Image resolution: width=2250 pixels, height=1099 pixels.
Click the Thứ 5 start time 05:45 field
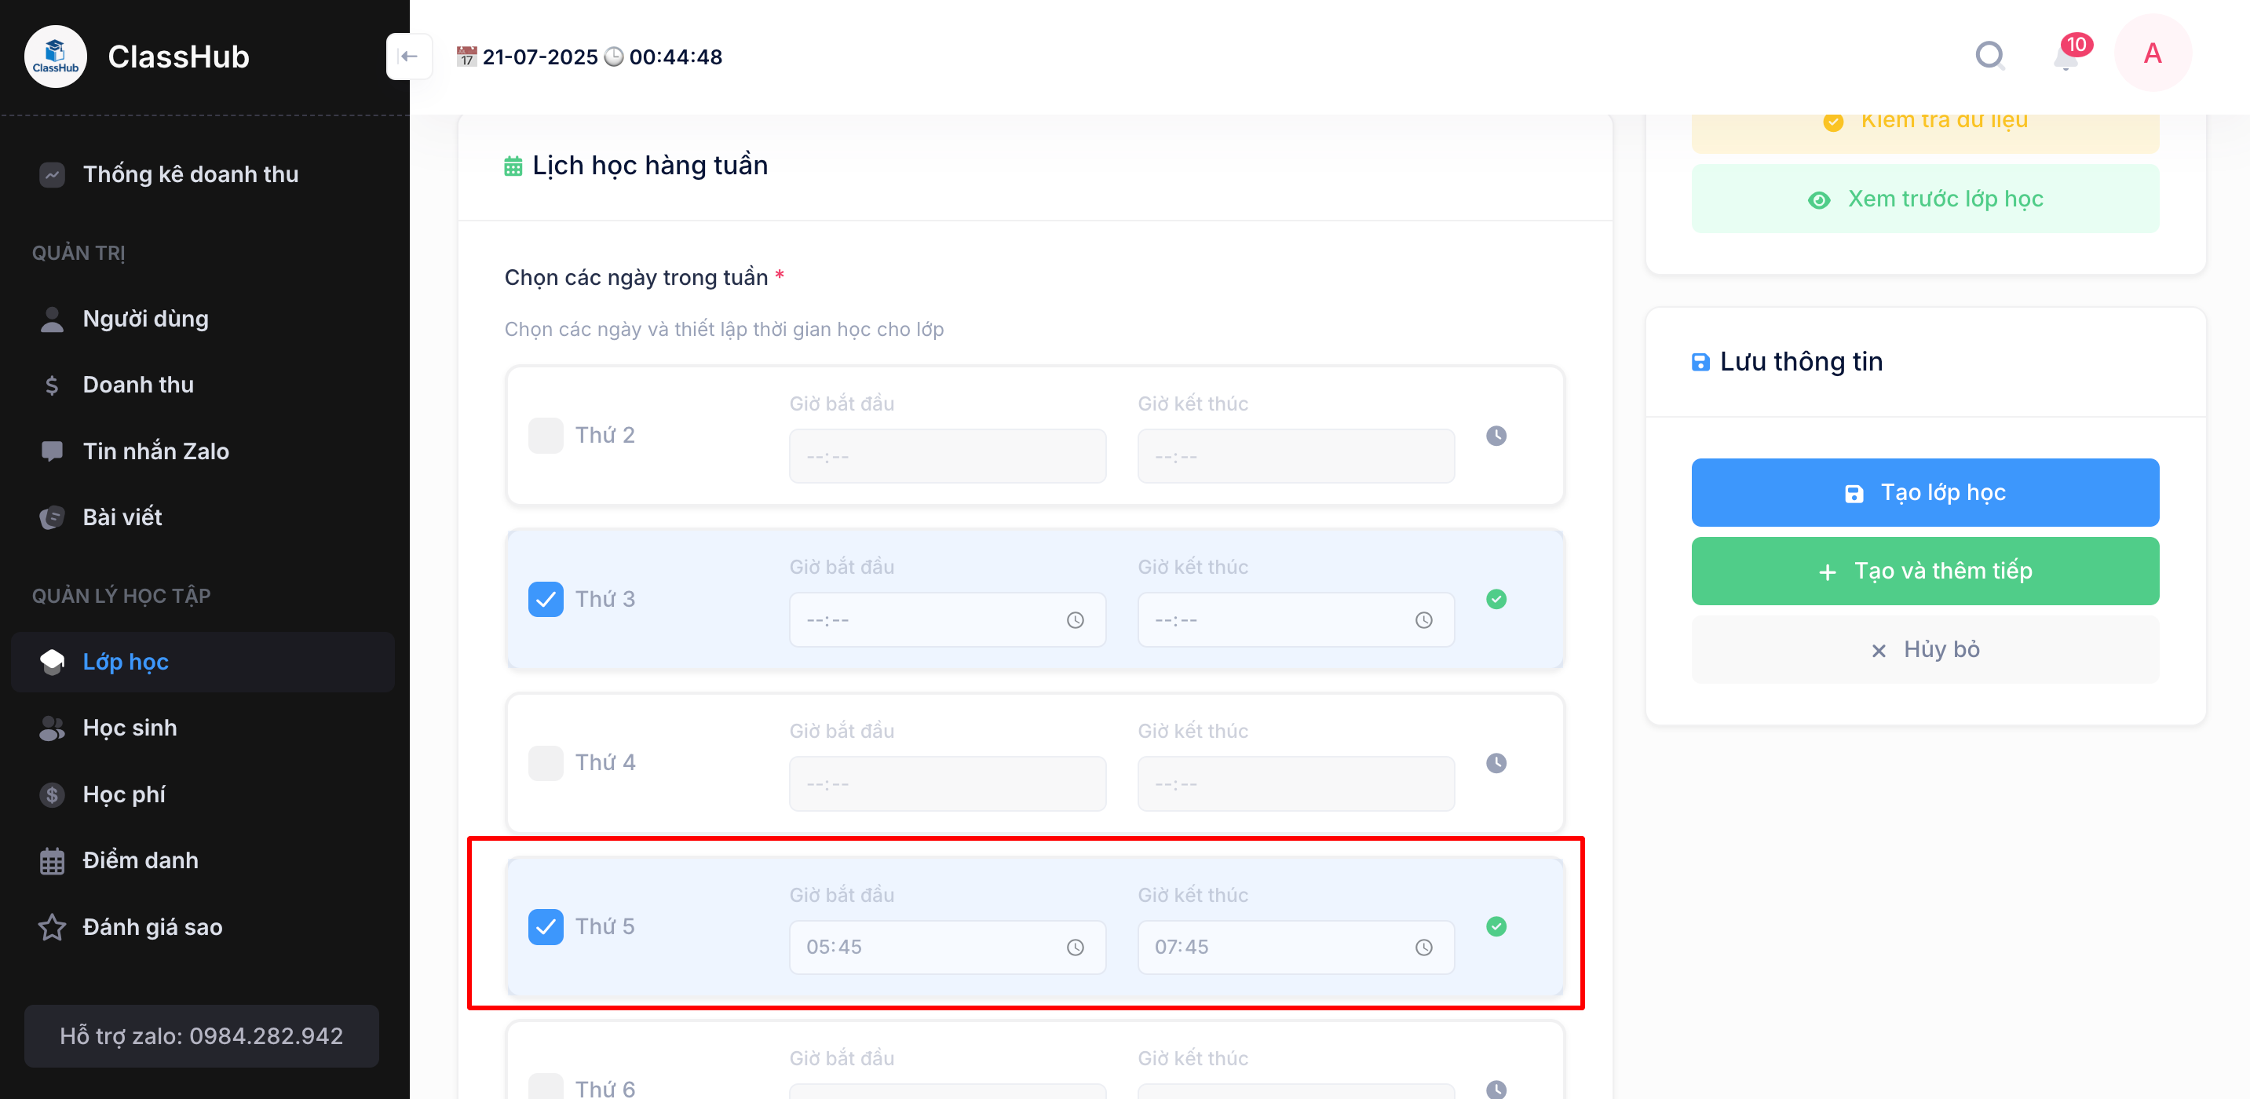tap(947, 947)
